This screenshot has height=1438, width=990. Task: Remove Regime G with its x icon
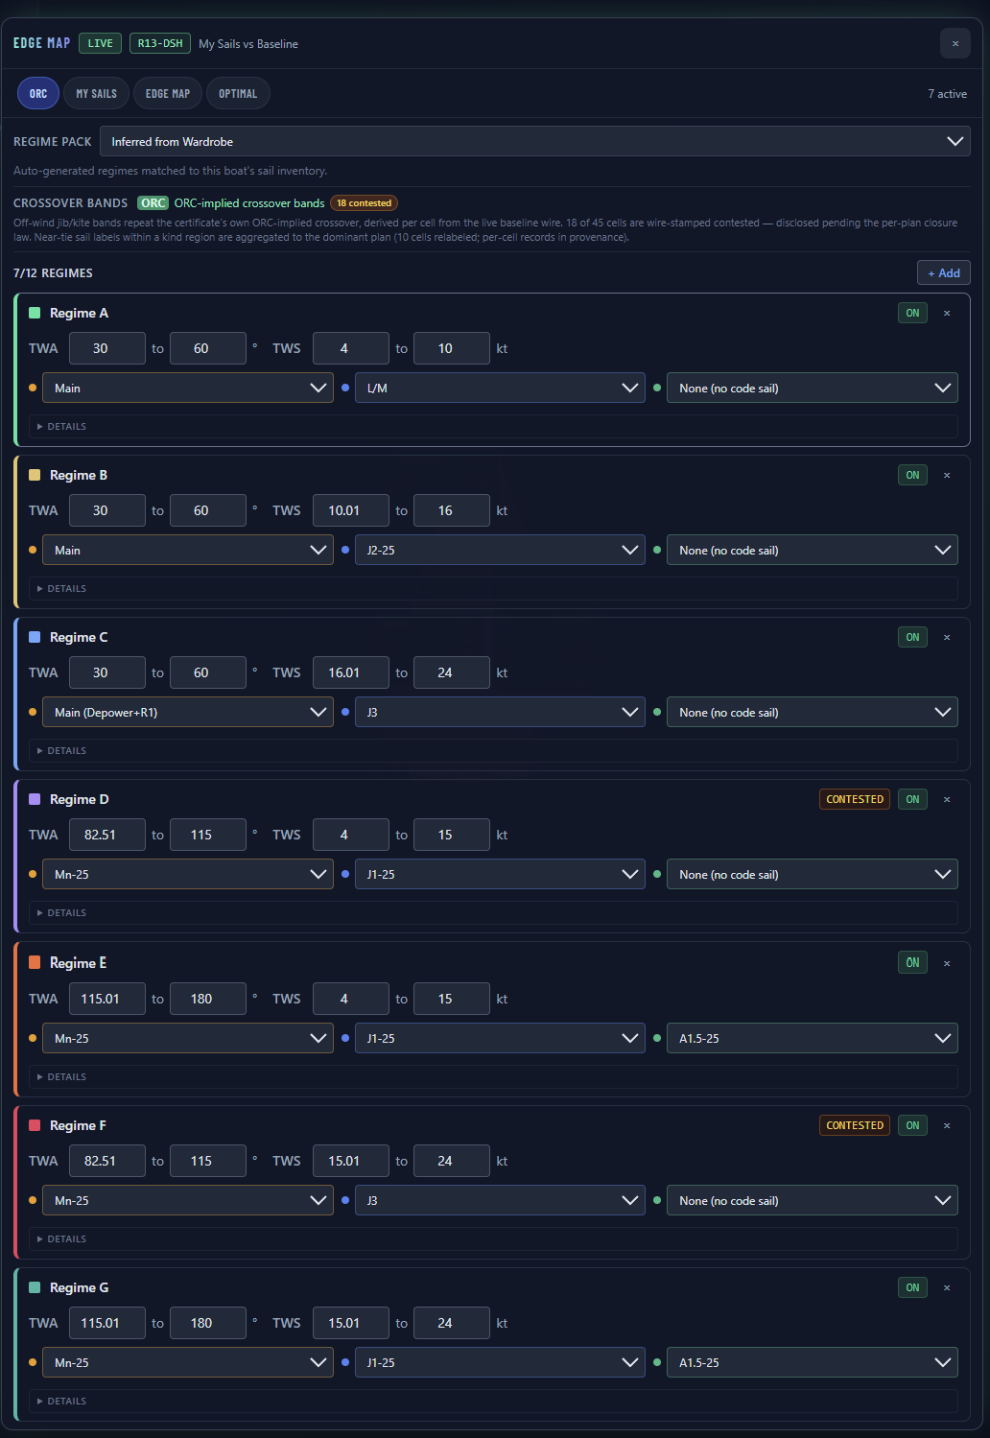click(947, 1287)
